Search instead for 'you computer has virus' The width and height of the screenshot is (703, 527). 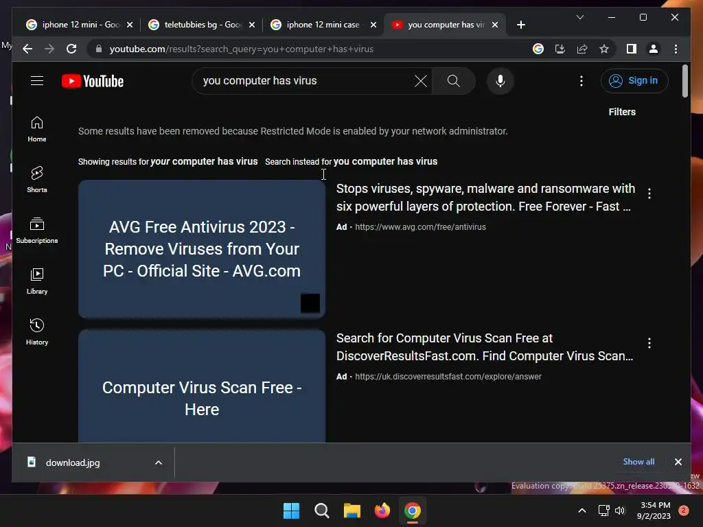[x=385, y=161]
